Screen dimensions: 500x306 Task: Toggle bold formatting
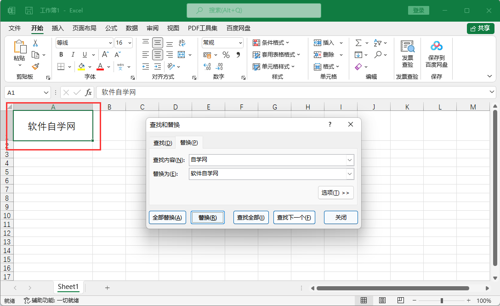pyautogui.click(x=61, y=54)
